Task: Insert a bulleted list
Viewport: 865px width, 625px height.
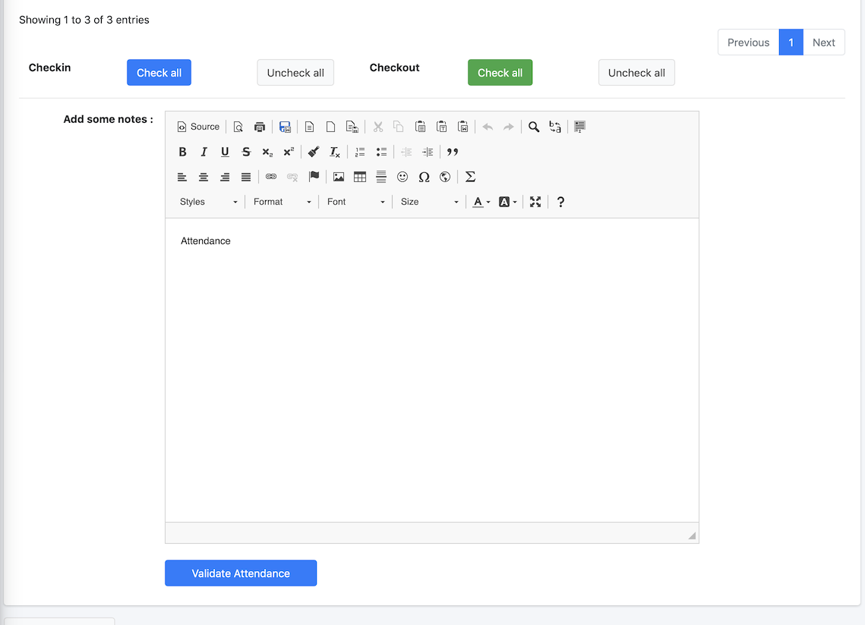Action: coord(381,152)
